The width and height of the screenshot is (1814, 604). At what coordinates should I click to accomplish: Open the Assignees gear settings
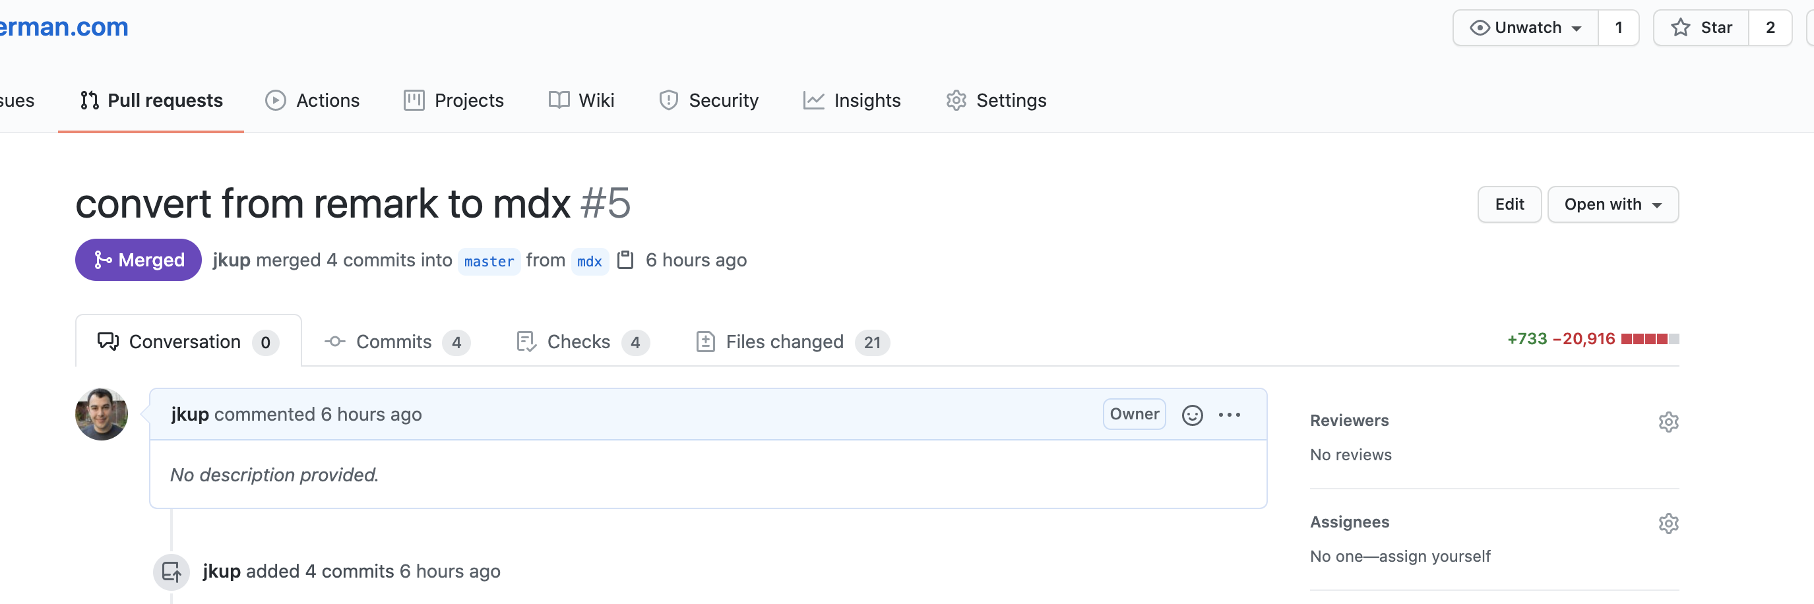coord(1668,523)
